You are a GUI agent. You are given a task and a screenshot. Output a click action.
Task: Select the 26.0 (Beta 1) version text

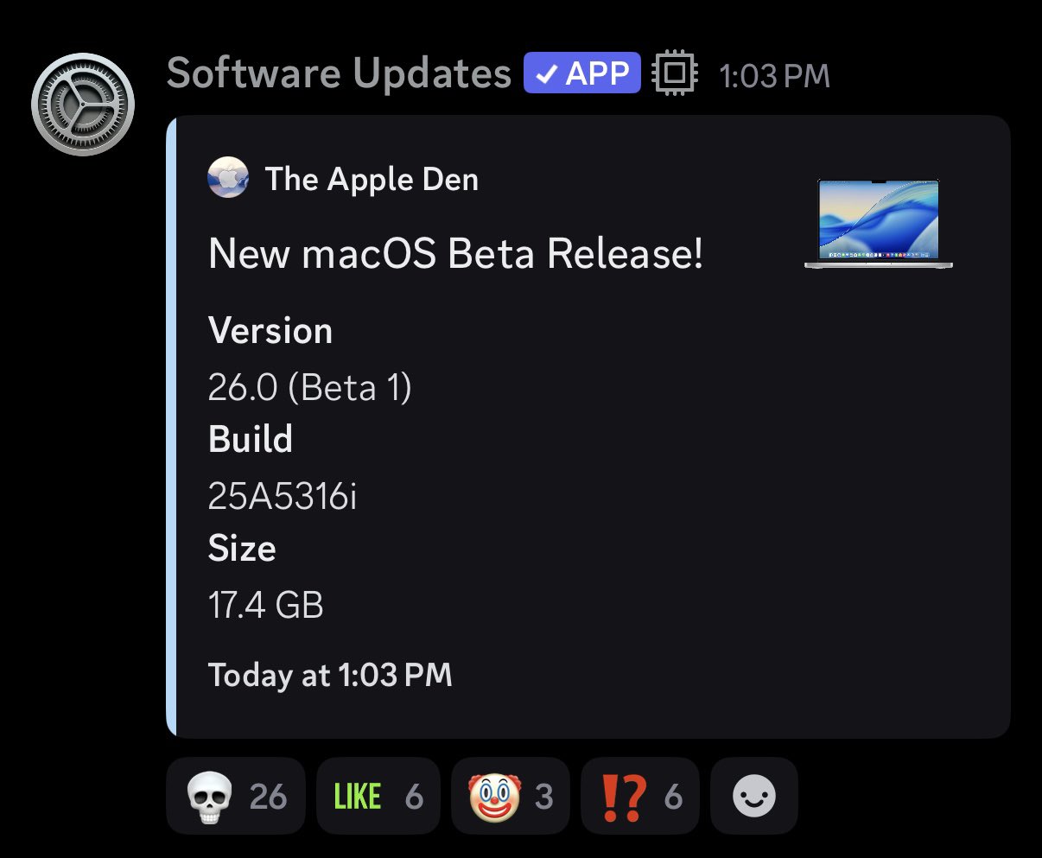click(310, 387)
